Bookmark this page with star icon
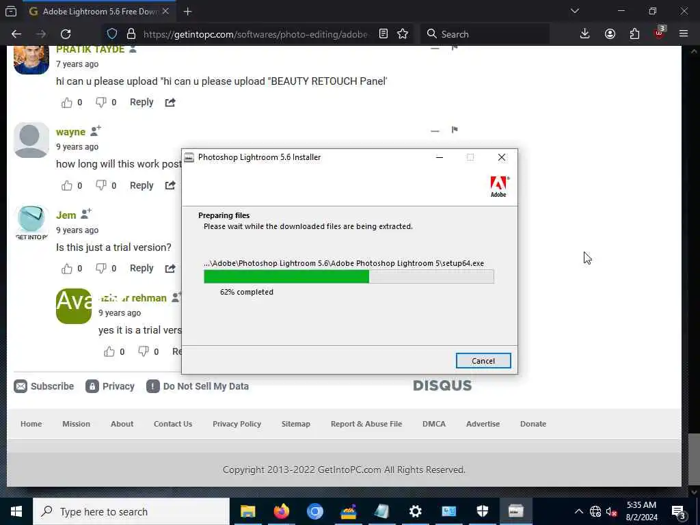Viewport: 700px width, 525px height. (x=403, y=34)
